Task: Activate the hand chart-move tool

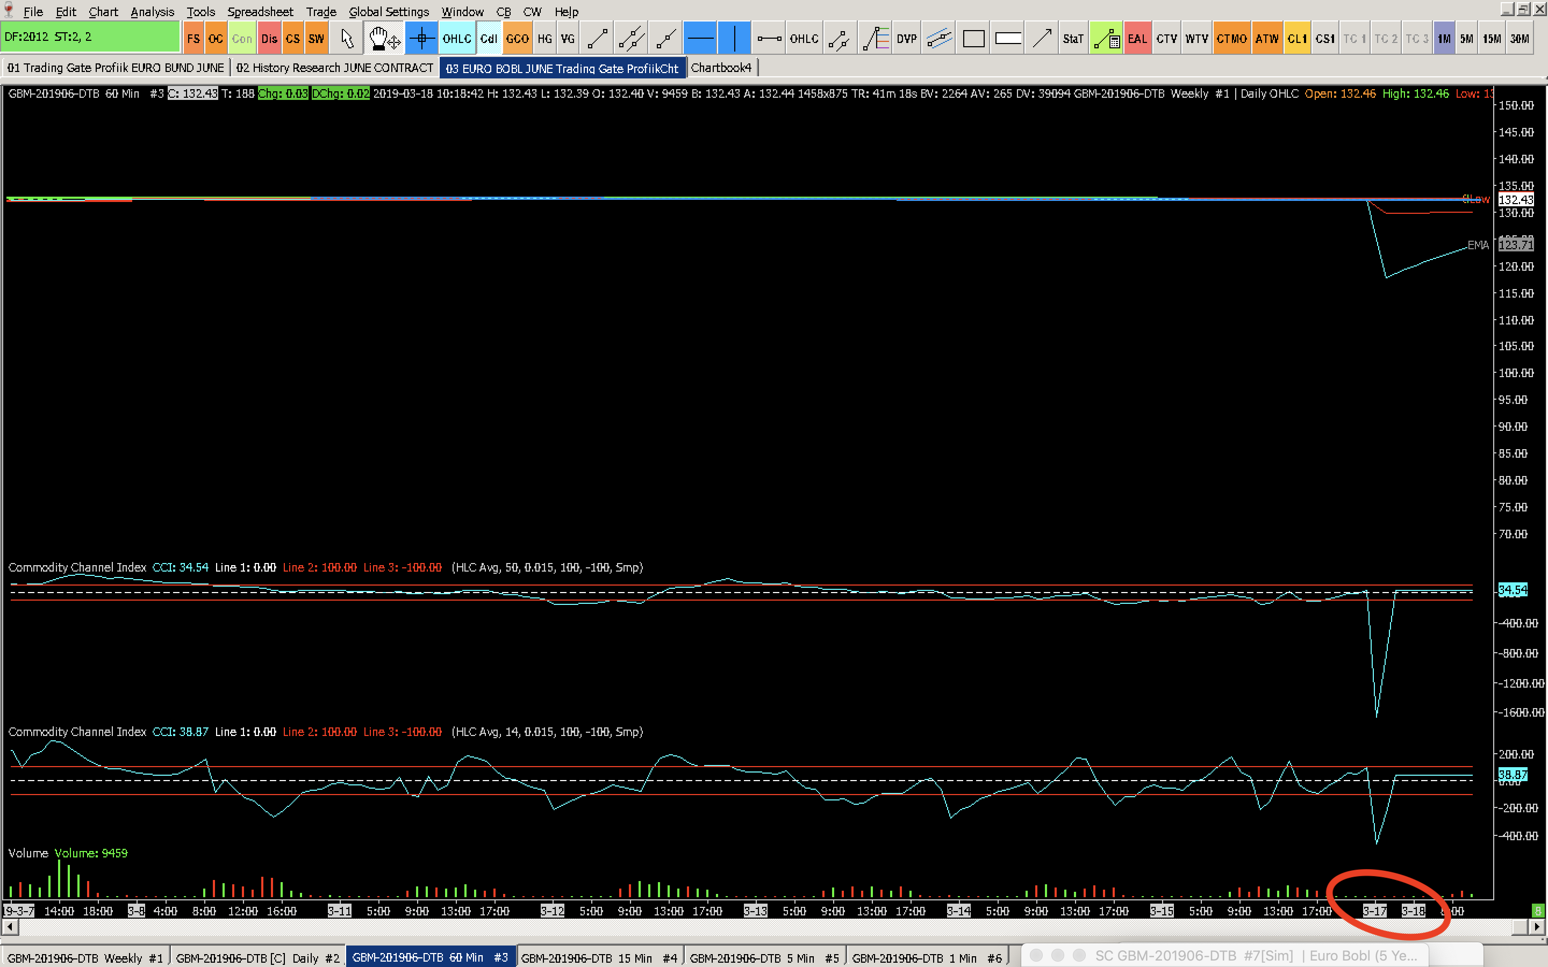Action: pyautogui.click(x=384, y=38)
